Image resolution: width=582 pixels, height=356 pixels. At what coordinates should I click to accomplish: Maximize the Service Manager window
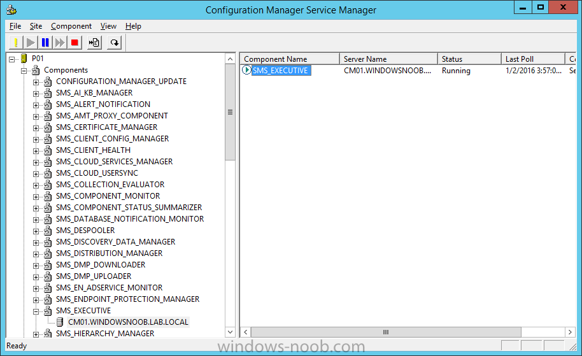click(541, 8)
